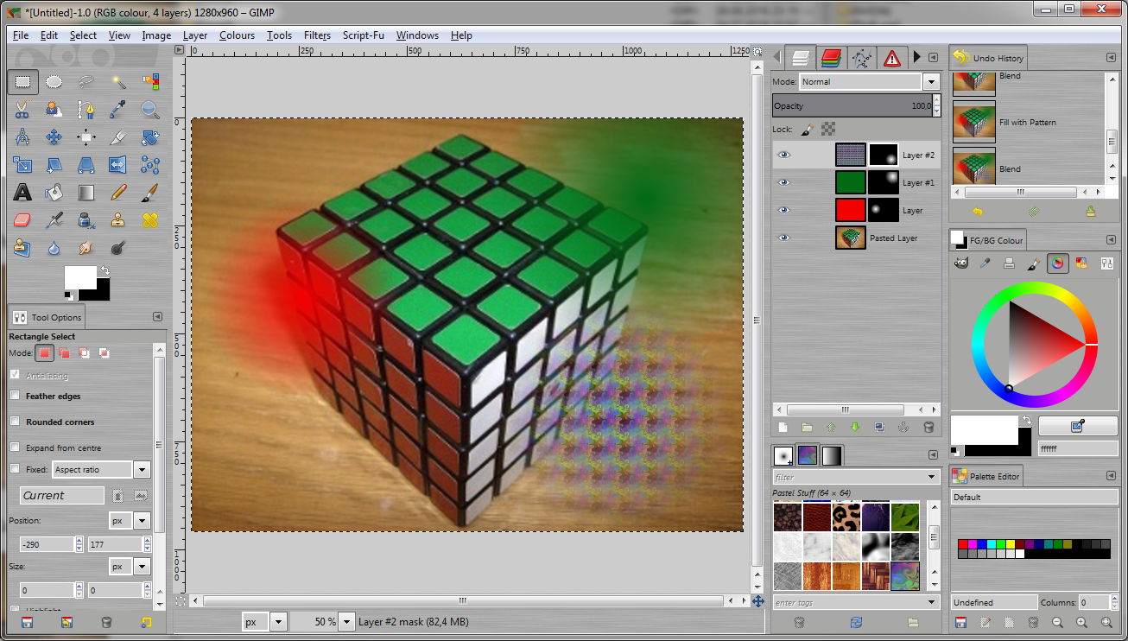
Task: Hide Layer #2 using its eye icon
Action: tap(783, 155)
